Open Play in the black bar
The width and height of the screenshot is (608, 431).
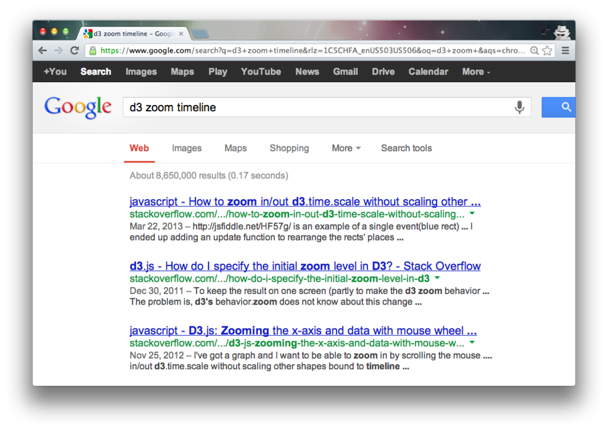tap(217, 72)
